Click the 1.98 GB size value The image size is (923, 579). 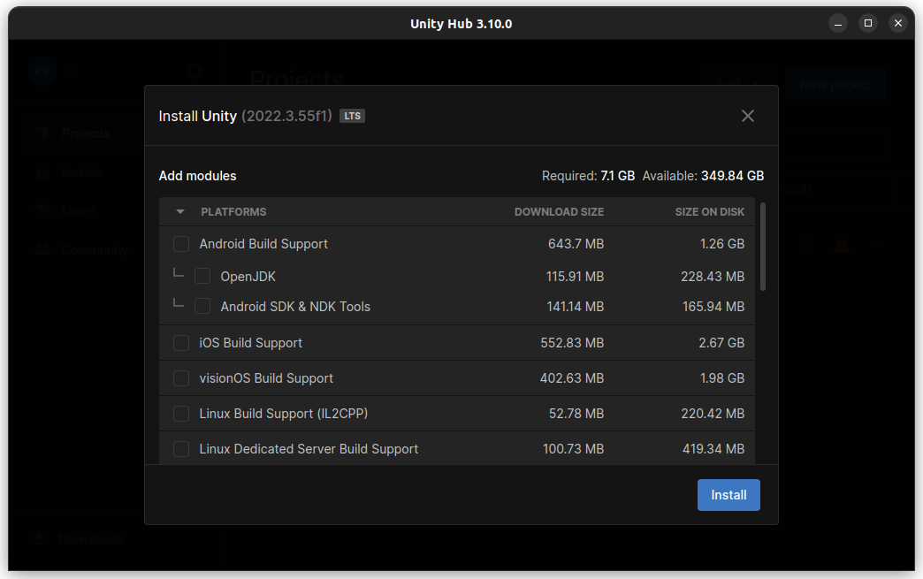click(721, 378)
